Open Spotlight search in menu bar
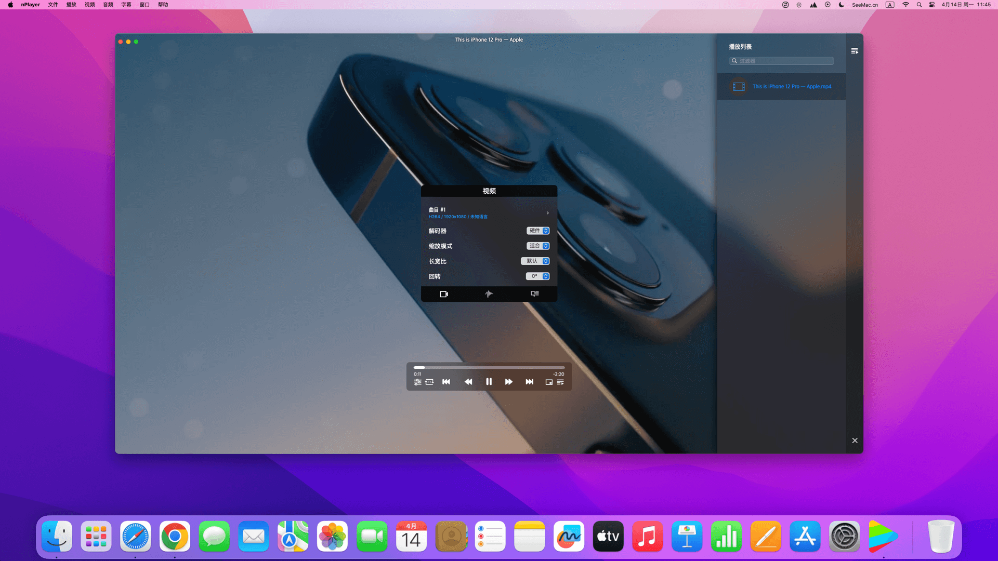The image size is (998, 561). (919, 5)
